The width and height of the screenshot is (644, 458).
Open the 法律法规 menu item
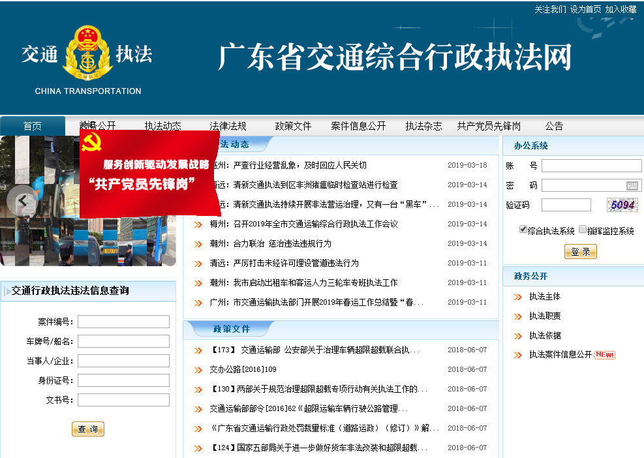pyautogui.click(x=228, y=126)
